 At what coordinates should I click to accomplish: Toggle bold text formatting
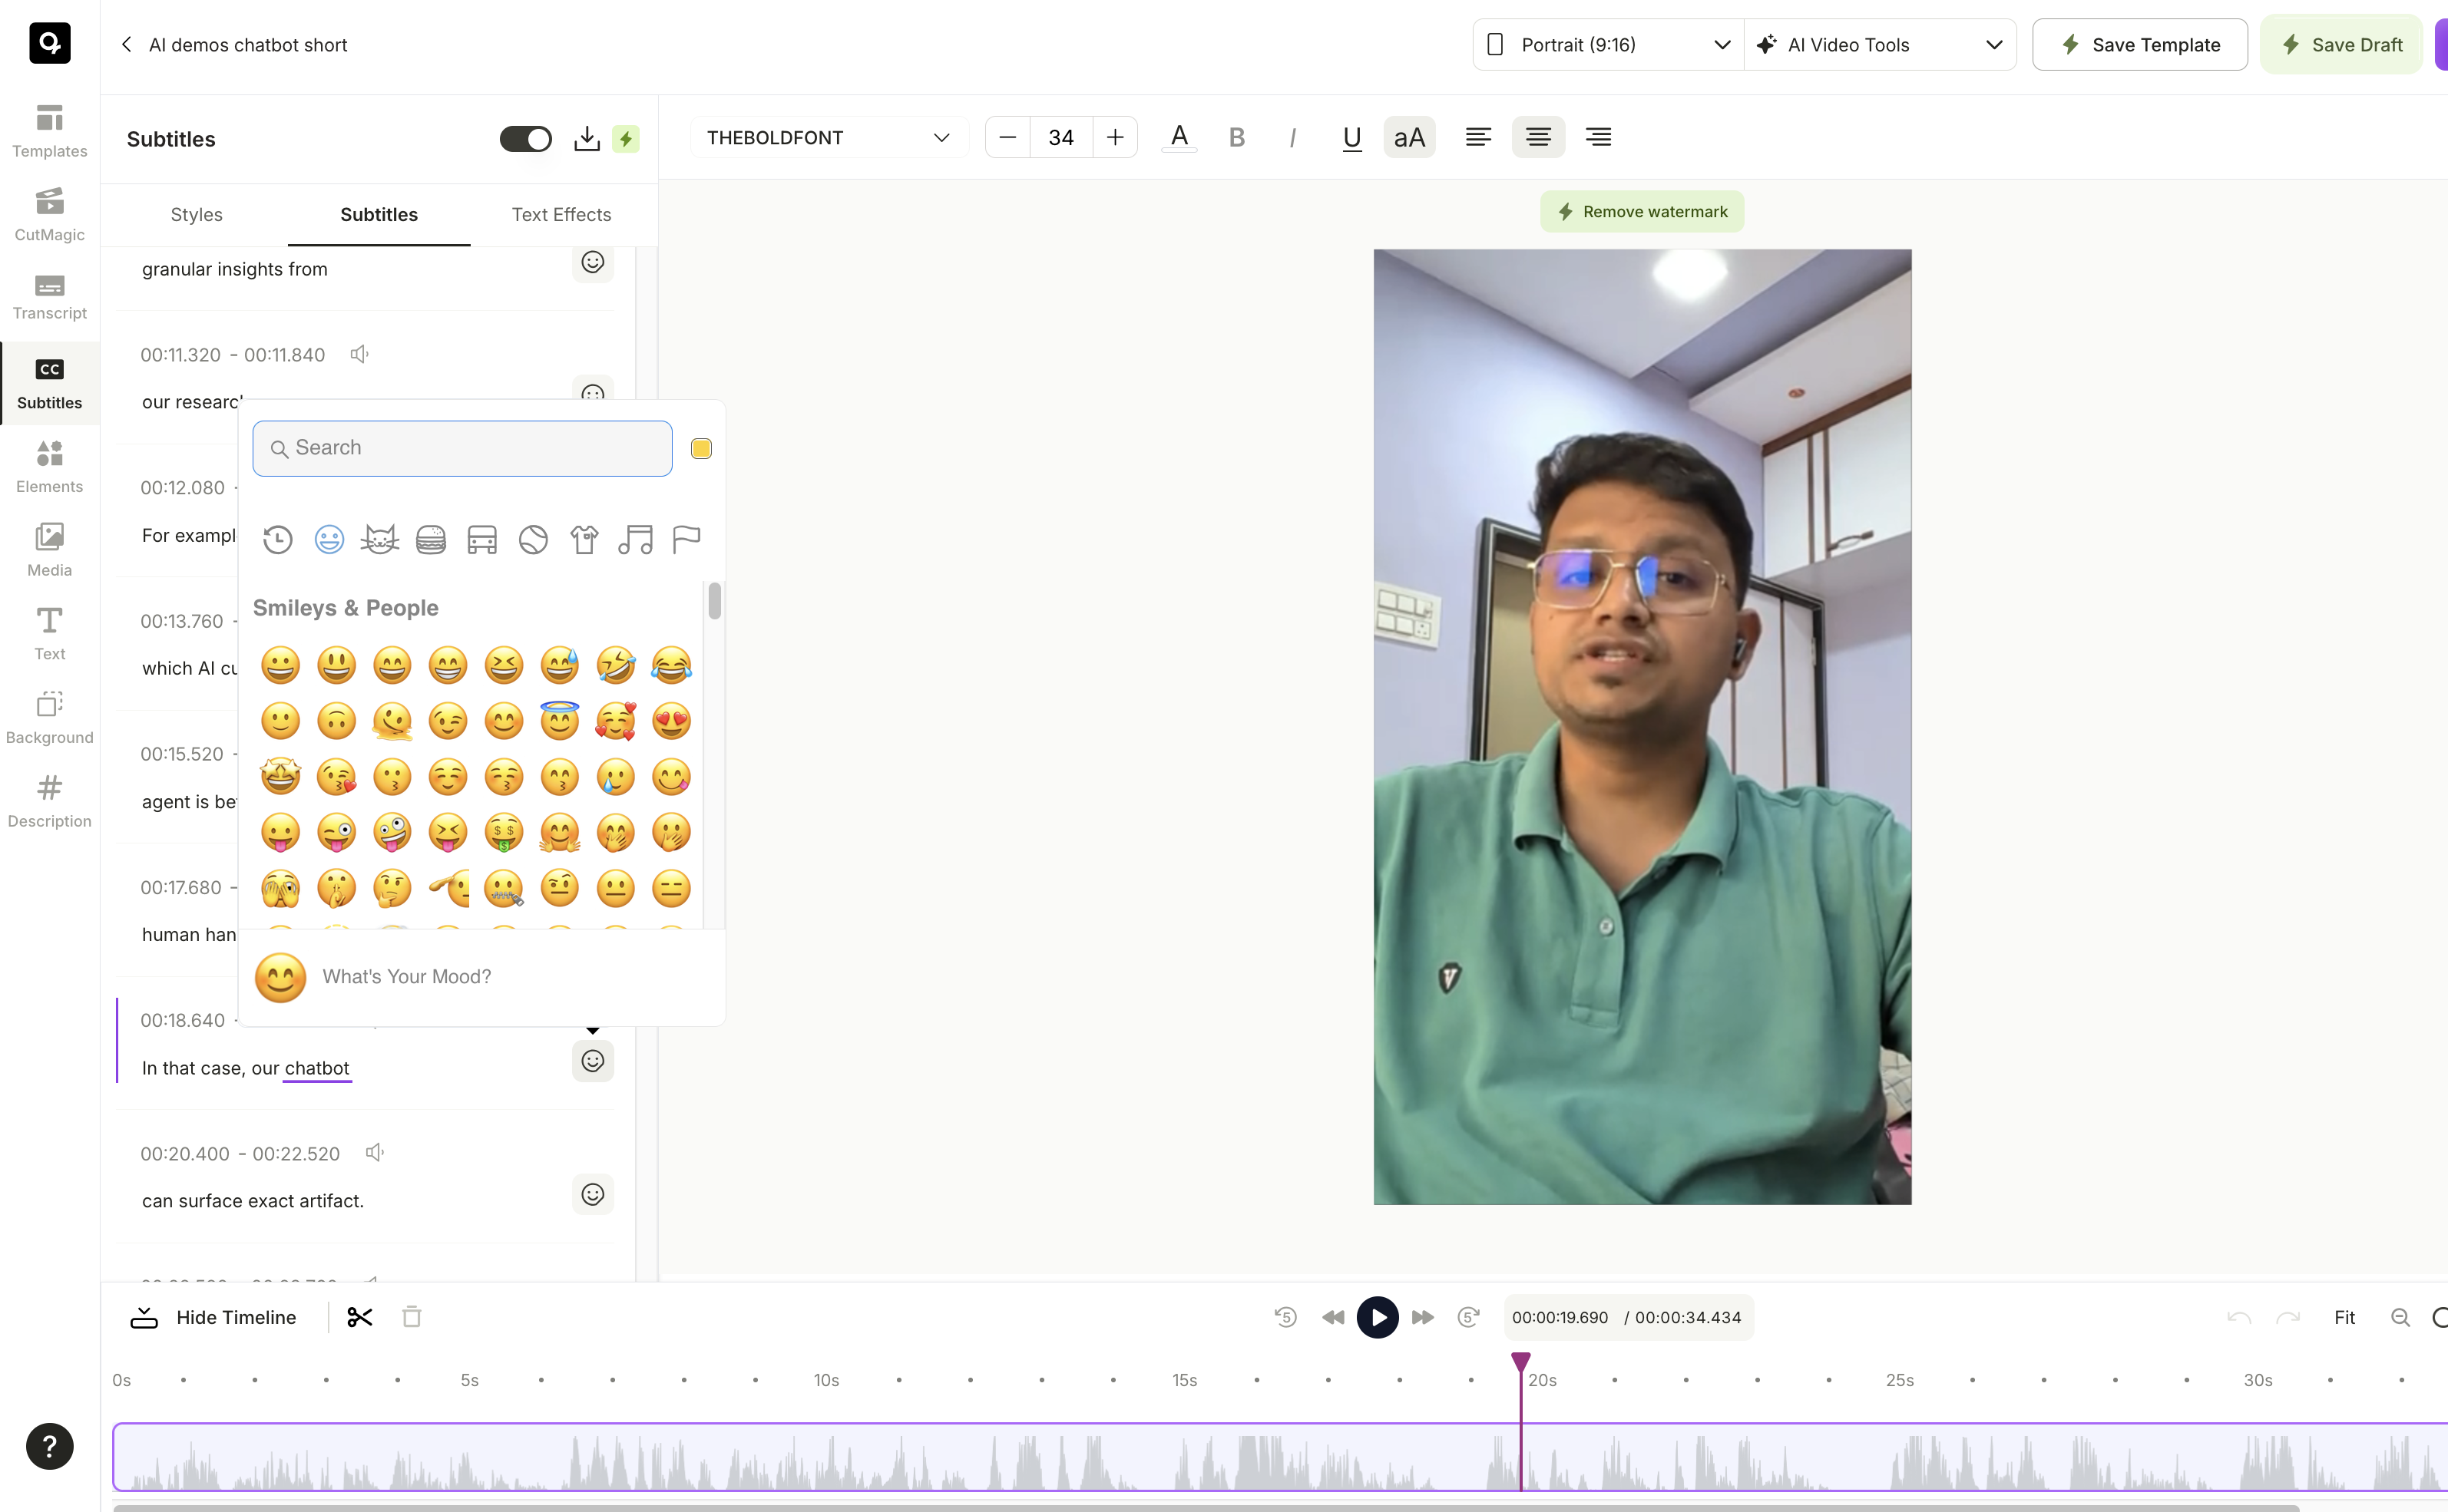click(1238, 137)
